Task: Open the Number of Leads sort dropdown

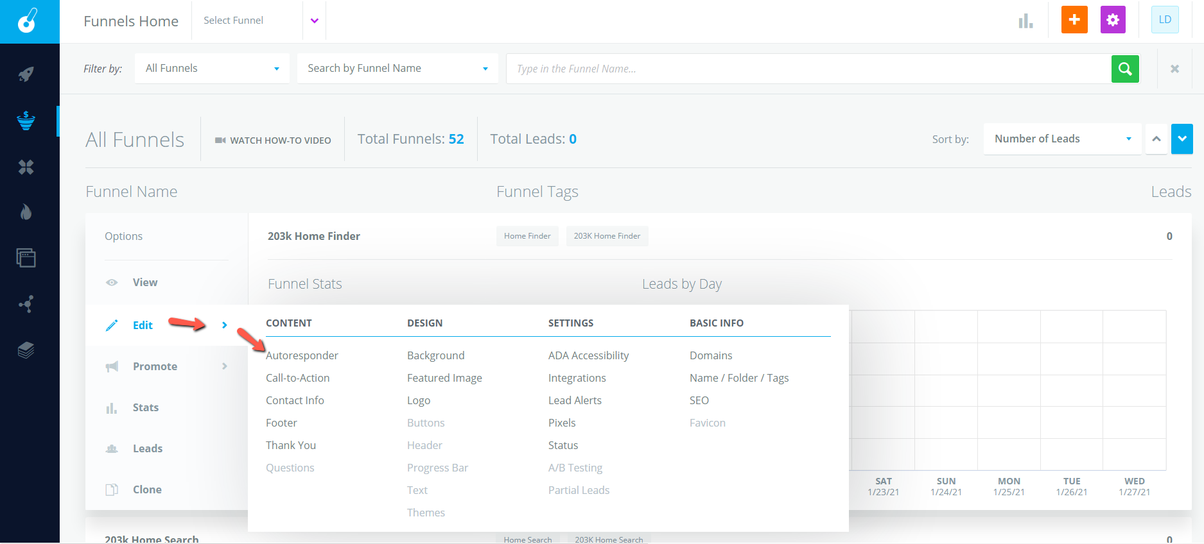Action: (x=1062, y=139)
